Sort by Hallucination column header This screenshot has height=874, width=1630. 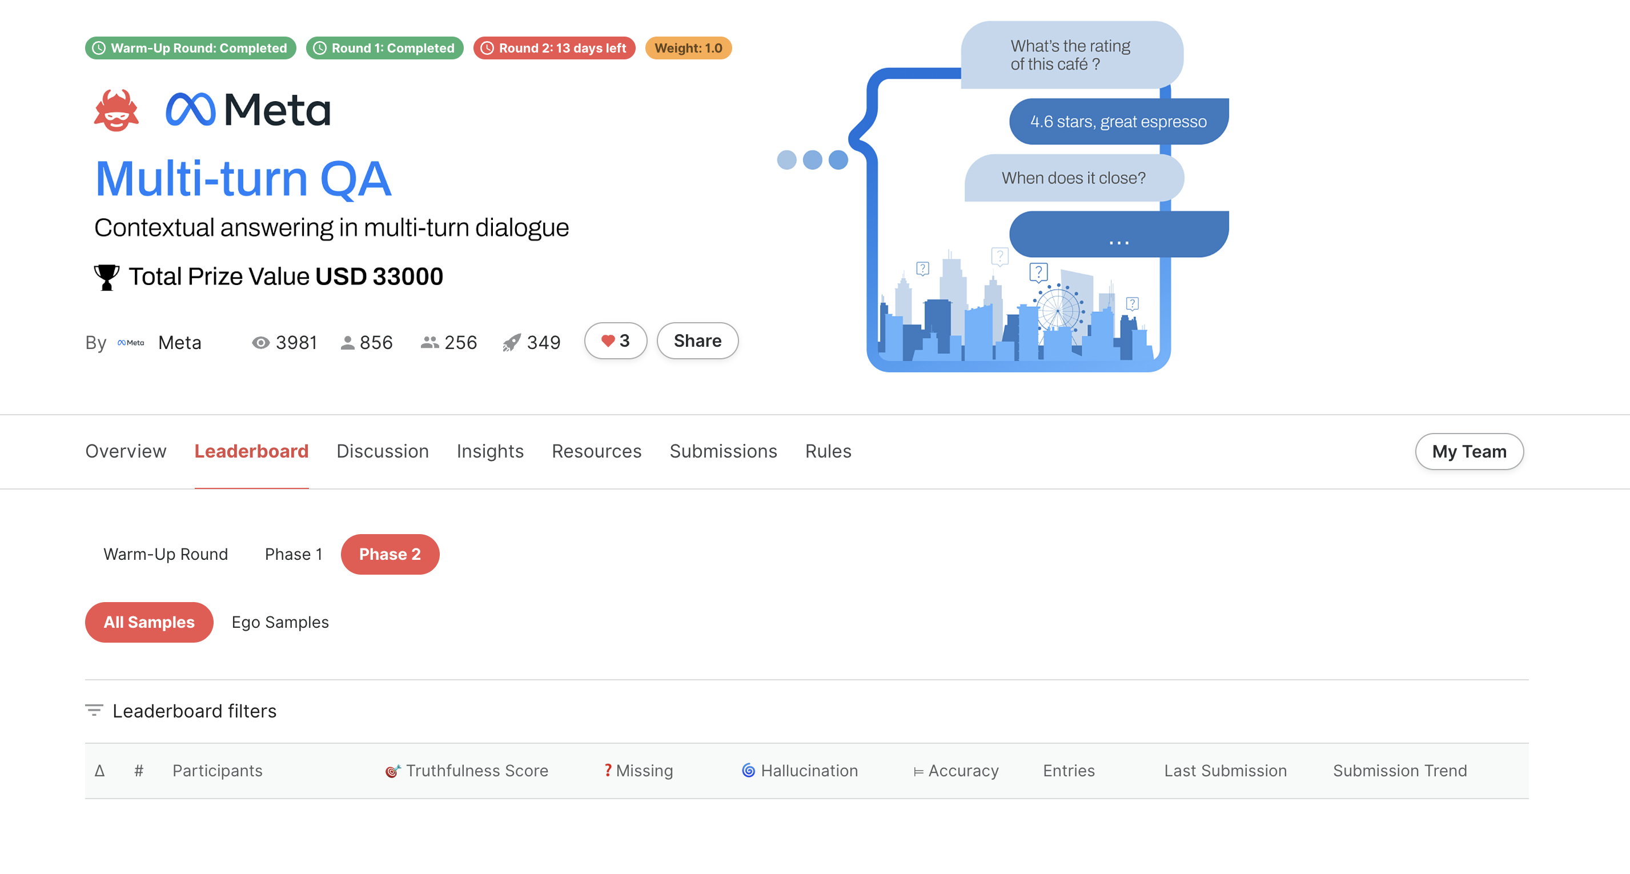pyautogui.click(x=808, y=770)
